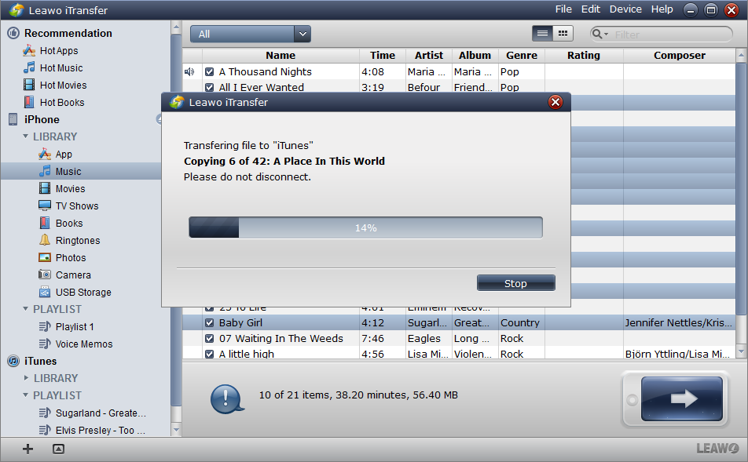Sort by Composer column header
The width and height of the screenshot is (748, 462).
click(680, 55)
